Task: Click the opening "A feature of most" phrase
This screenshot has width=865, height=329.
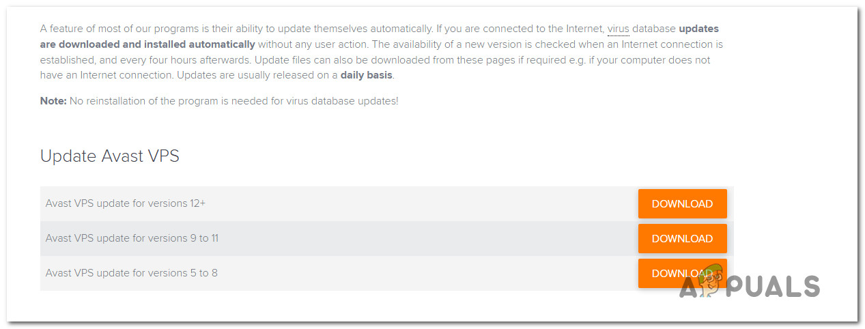Action: pyautogui.click(x=82, y=29)
